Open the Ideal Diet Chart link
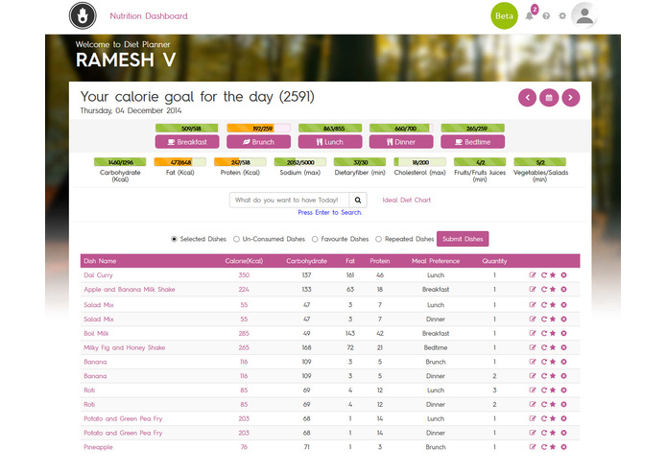 coord(406,200)
